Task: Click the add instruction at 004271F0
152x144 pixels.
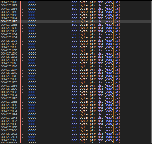Action: [x=96, y=105]
